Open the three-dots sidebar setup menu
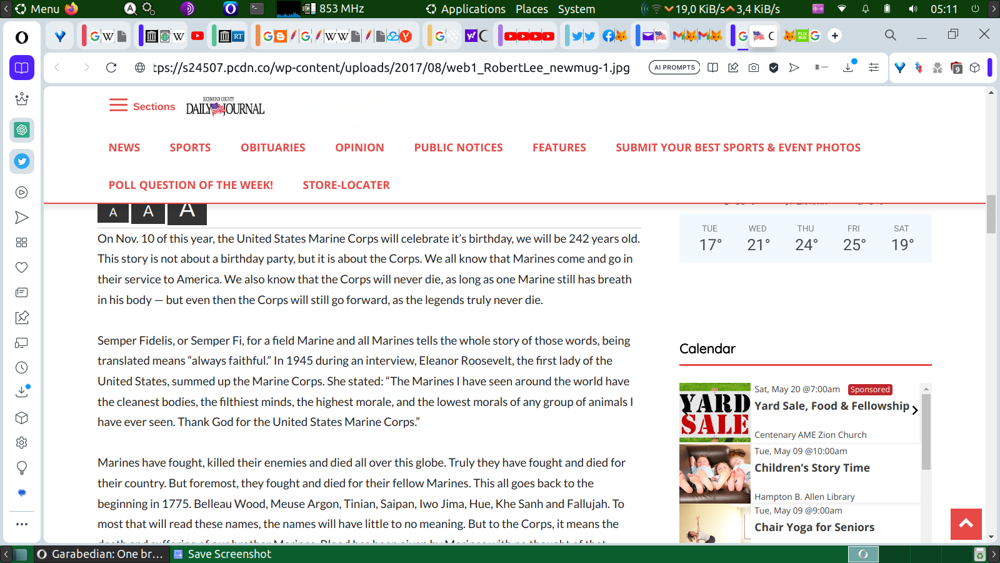 pyautogui.click(x=22, y=524)
